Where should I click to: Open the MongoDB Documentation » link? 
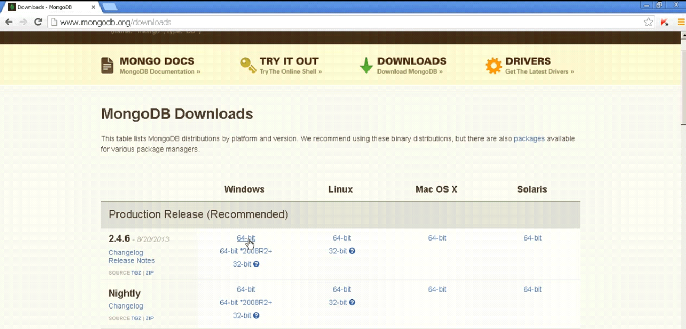pos(160,72)
